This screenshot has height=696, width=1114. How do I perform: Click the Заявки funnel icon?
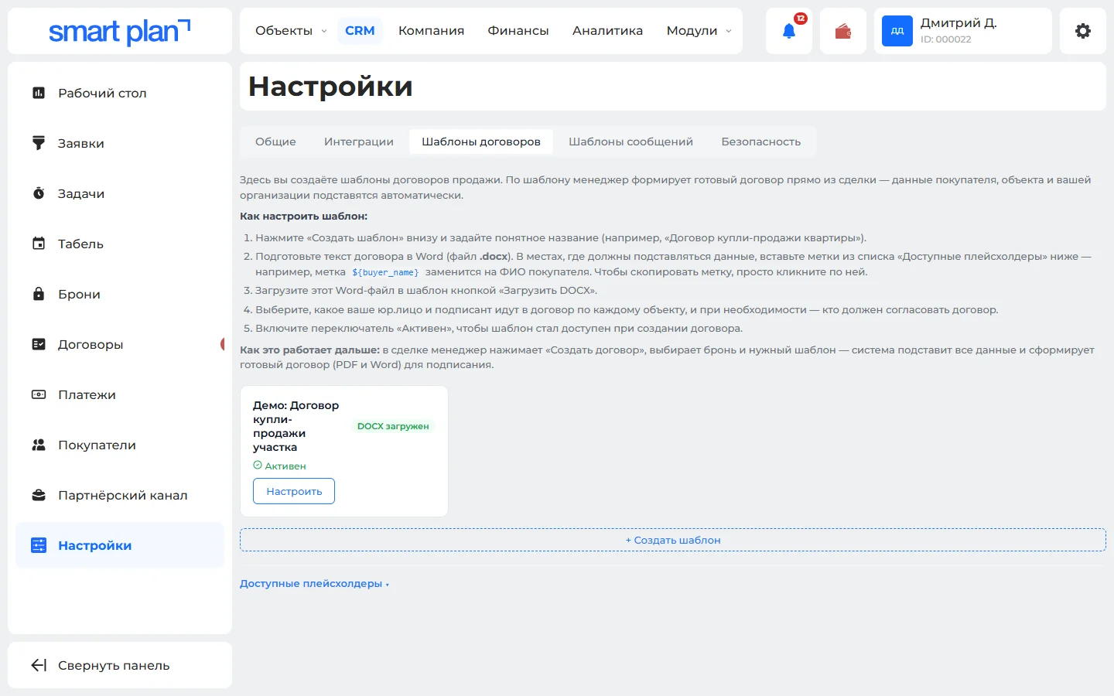[x=39, y=143]
